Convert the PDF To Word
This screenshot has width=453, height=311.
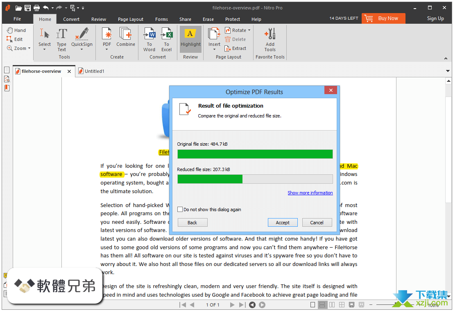click(149, 40)
